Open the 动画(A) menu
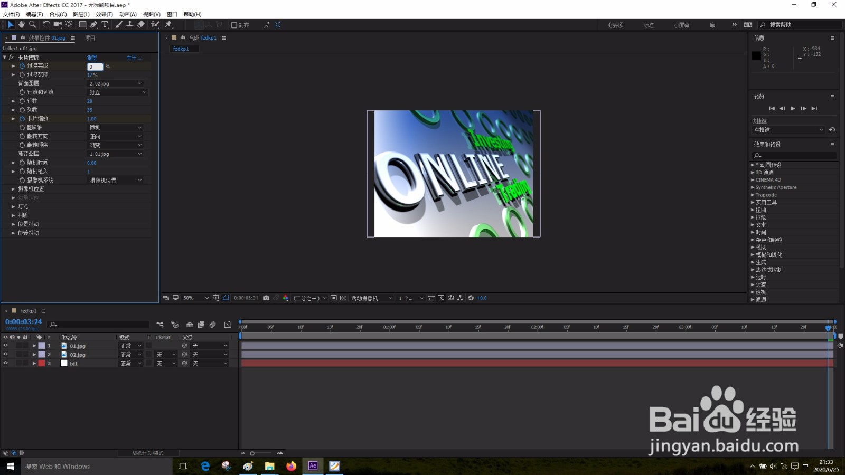 128,14
